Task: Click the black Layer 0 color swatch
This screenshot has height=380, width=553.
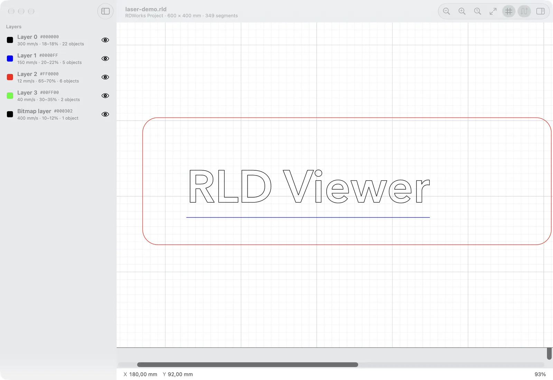Action: point(10,40)
